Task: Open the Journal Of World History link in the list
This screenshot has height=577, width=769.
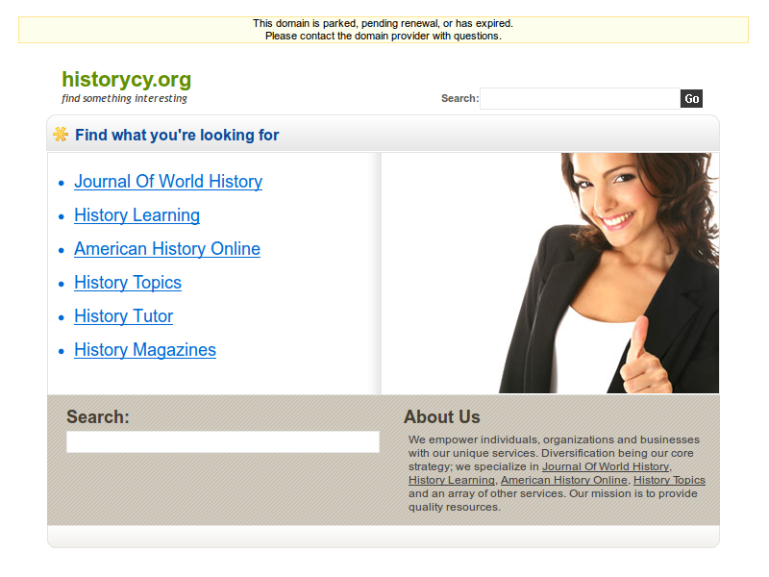Action: point(168,182)
